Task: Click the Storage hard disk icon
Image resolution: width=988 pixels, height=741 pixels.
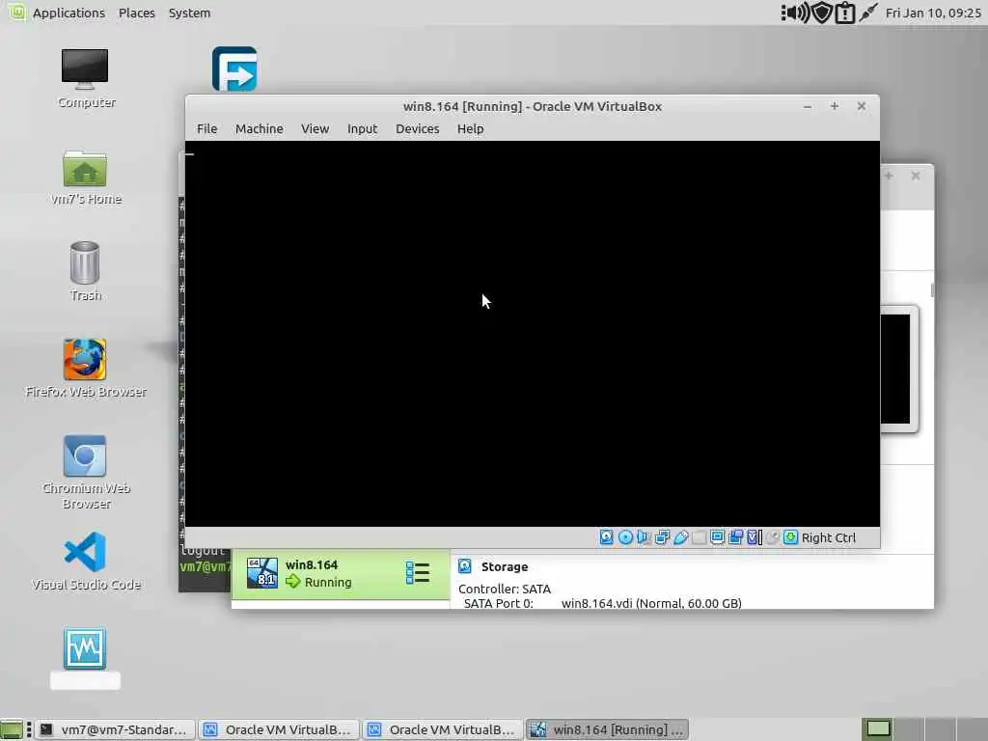Action: 465,566
